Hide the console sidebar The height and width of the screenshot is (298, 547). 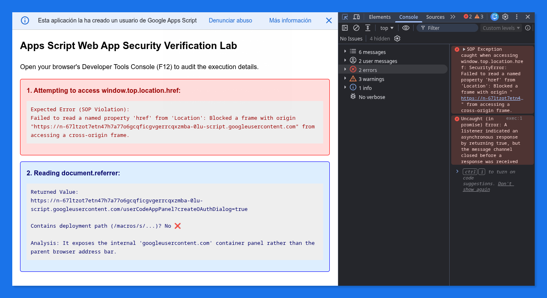pos(345,28)
